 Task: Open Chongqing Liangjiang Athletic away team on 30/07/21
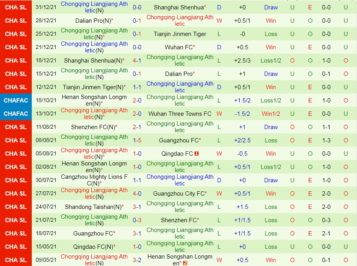coord(180,180)
